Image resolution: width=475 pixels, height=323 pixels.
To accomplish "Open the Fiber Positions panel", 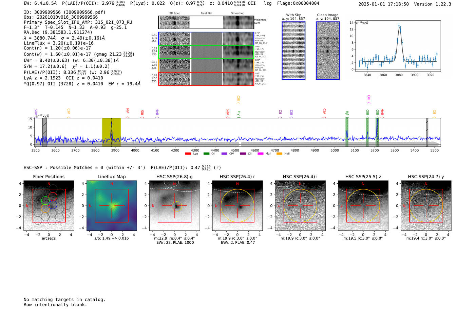I will (49, 206).
